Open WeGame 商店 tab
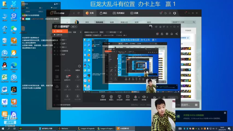Viewport: 233px width, 131px height. coord(103,13)
